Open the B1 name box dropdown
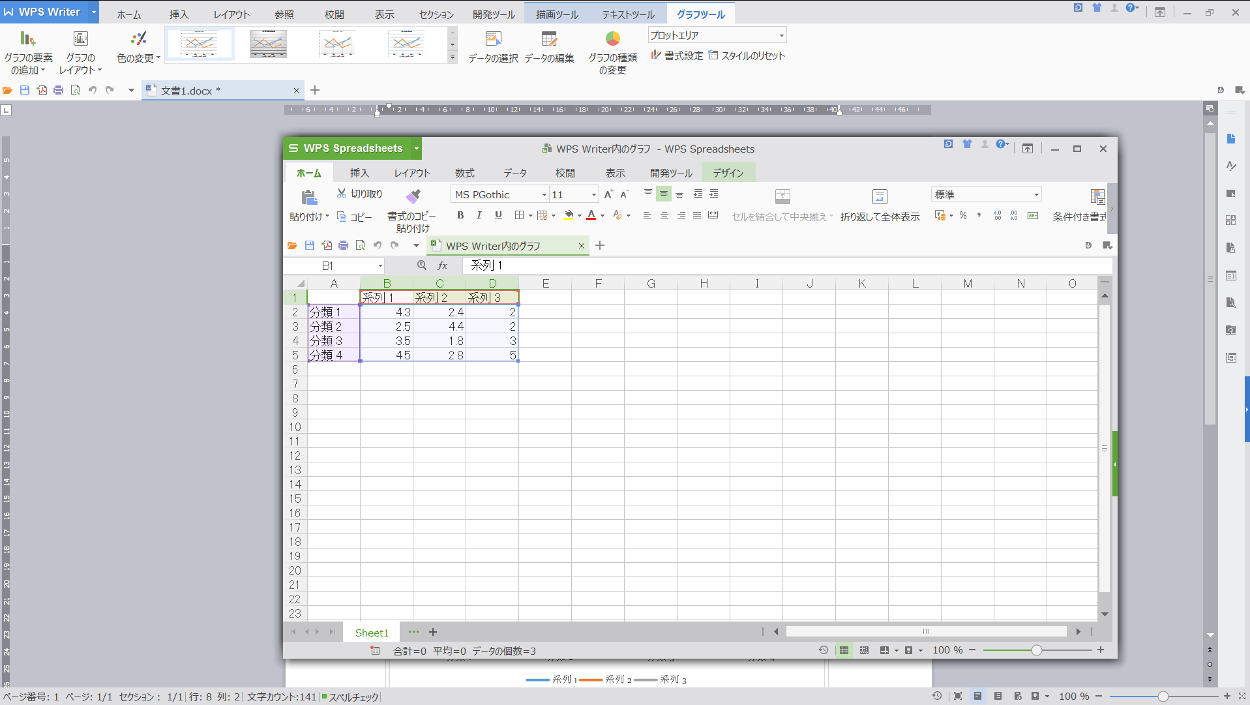This screenshot has height=705, width=1250. (380, 265)
